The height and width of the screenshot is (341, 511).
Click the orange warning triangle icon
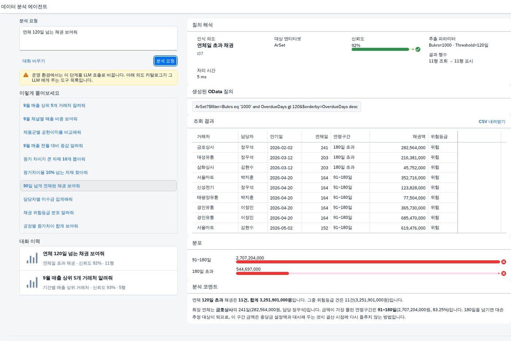[x=26, y=75]
